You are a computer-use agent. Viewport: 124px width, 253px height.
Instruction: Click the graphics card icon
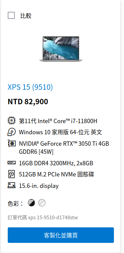click(x=11, y=143)
